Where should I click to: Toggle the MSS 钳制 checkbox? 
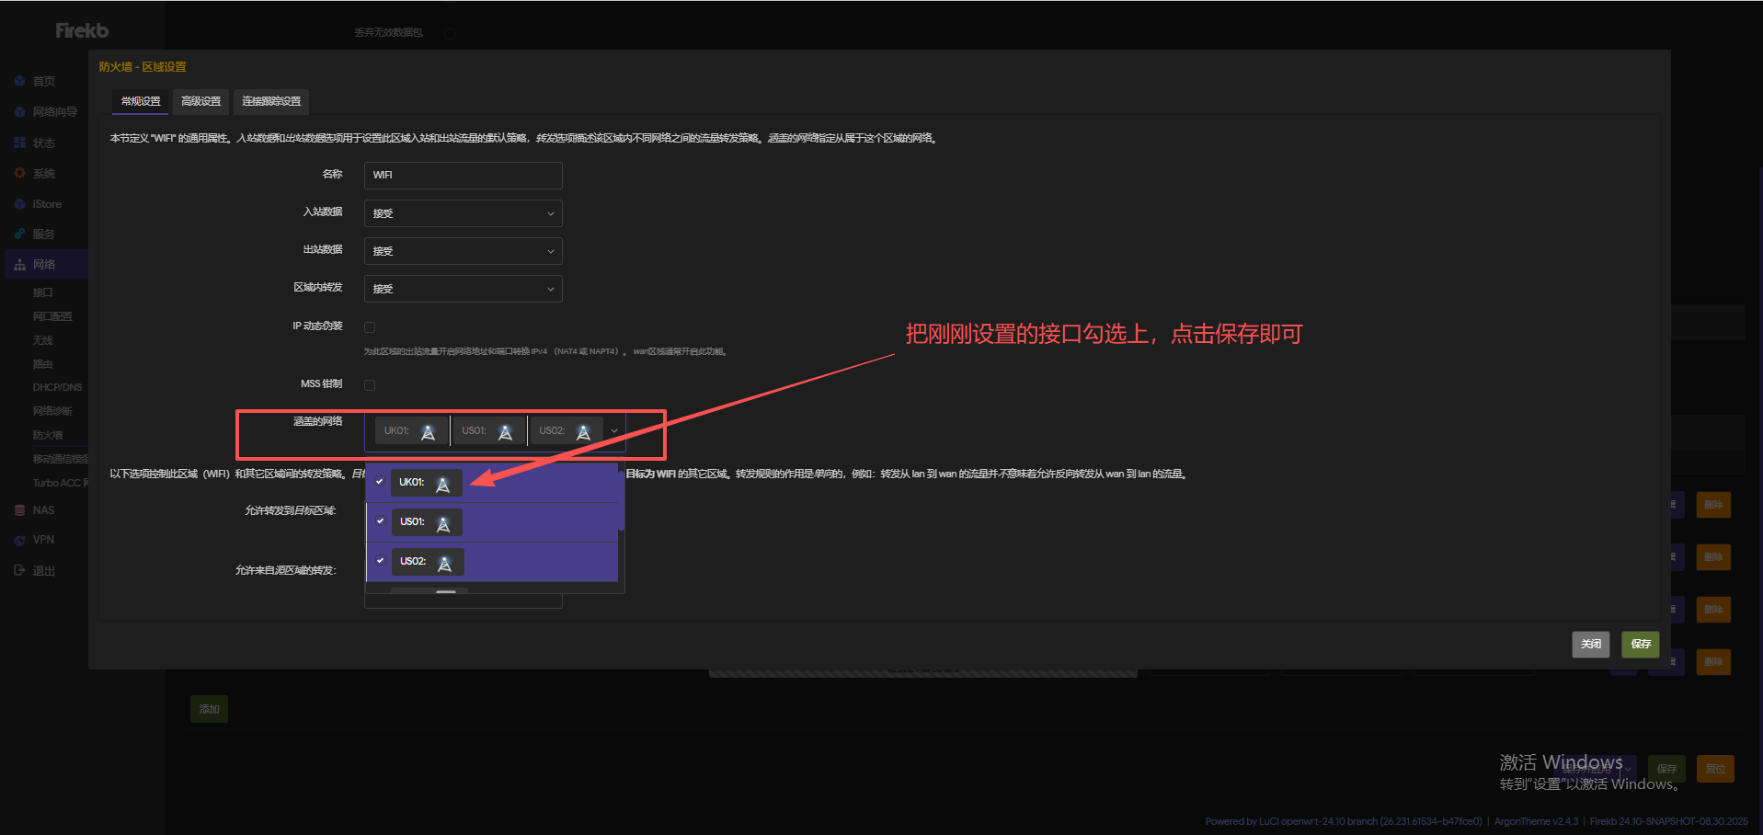tap(370, 385)
